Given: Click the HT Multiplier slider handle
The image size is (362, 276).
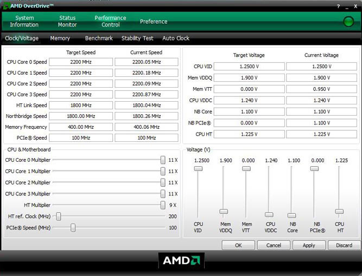Looking at the screenshot, I should [x=163, y=205].
